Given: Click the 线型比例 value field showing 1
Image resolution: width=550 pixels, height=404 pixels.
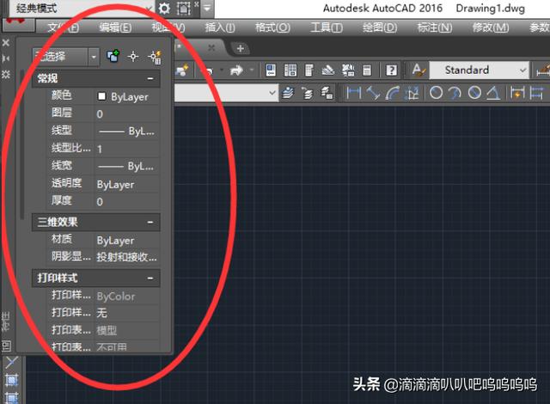Looking at the screenshot, I should coord(126,149).
